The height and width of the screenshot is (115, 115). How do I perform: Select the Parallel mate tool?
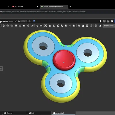pos(32,26)
